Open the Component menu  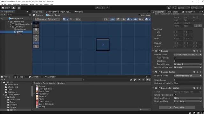[25, 4]
